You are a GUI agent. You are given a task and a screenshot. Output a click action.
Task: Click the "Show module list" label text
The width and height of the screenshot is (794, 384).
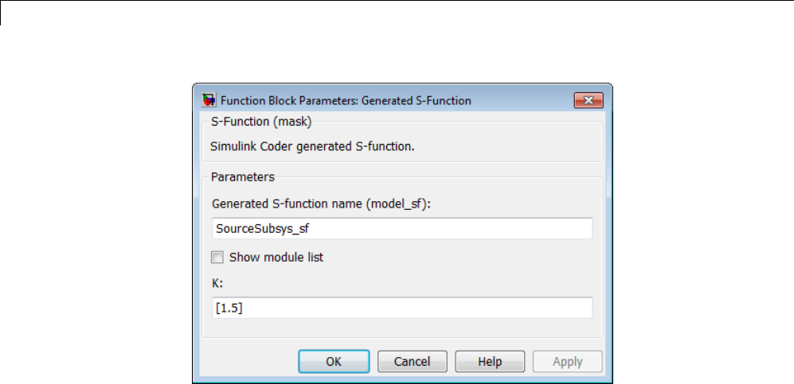[276, 258]
